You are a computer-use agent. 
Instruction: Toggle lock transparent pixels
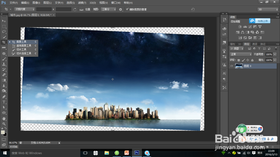pyautogui.click(x=239, y=60)
